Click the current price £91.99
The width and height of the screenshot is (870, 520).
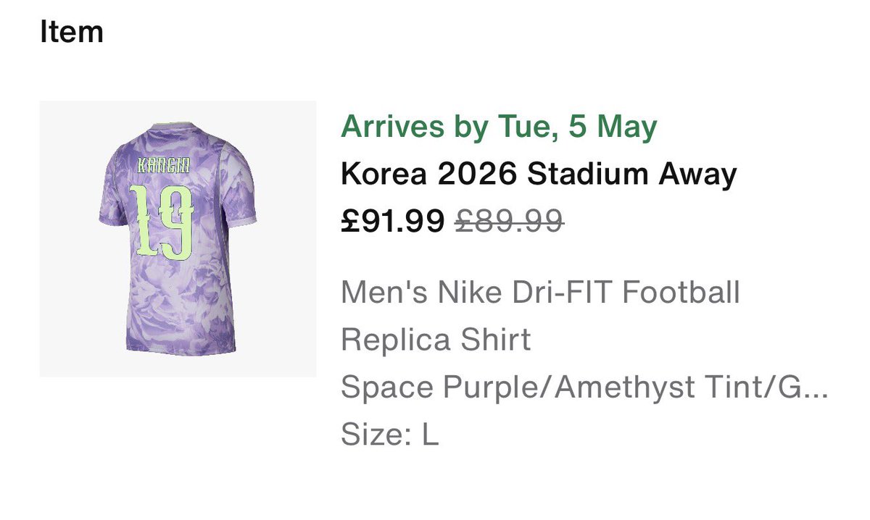click(391, 222)
